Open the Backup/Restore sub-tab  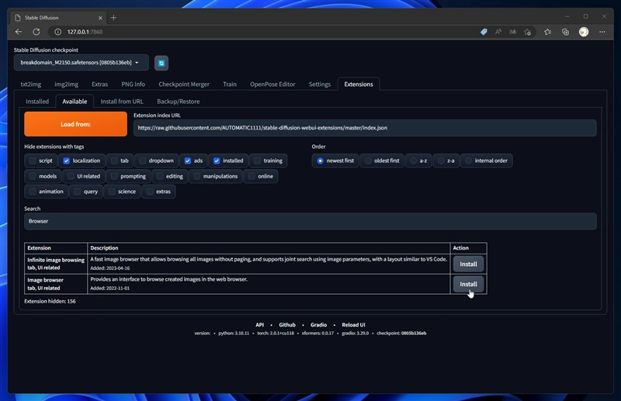[179, 102]
